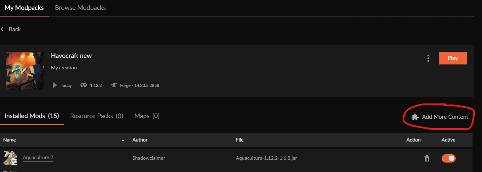Switch to Browse Modpacks tab
Image resolution: width=482 pixels, height=172 pixels.
pos(80,7)
